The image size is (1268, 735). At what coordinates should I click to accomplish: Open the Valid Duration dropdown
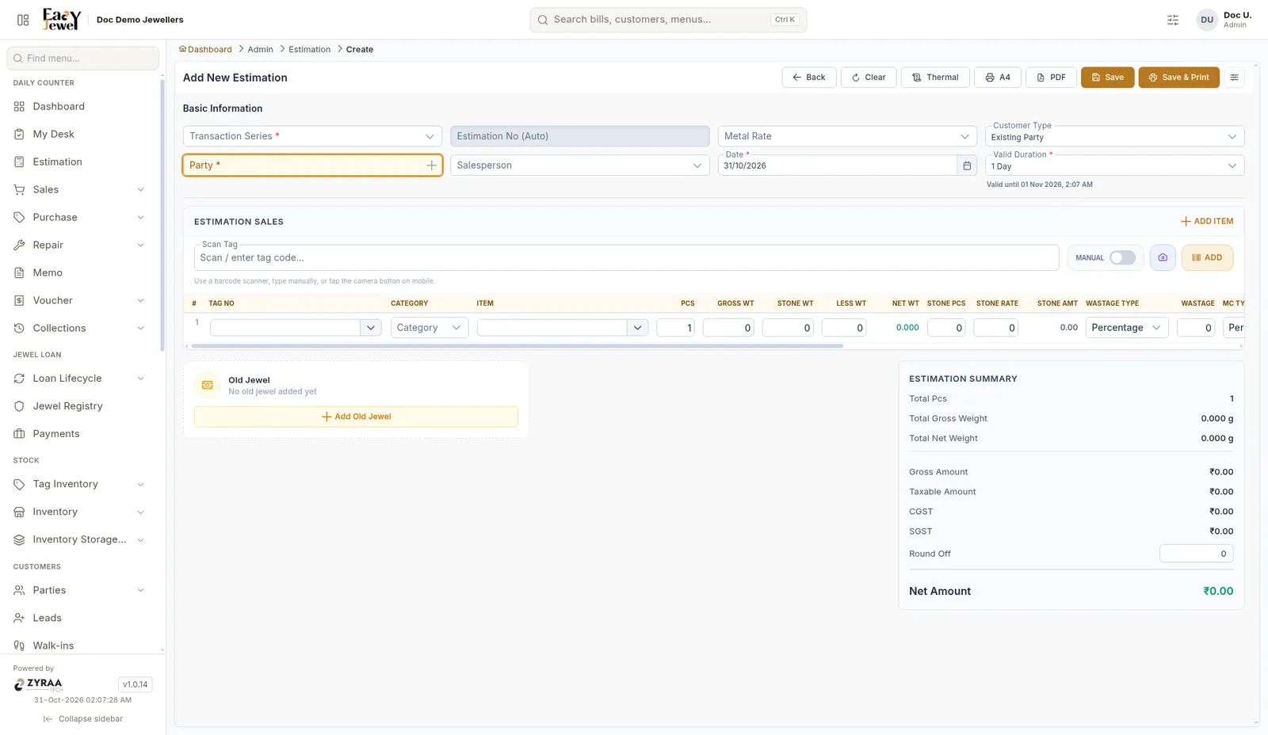[x=1114, y=166]
